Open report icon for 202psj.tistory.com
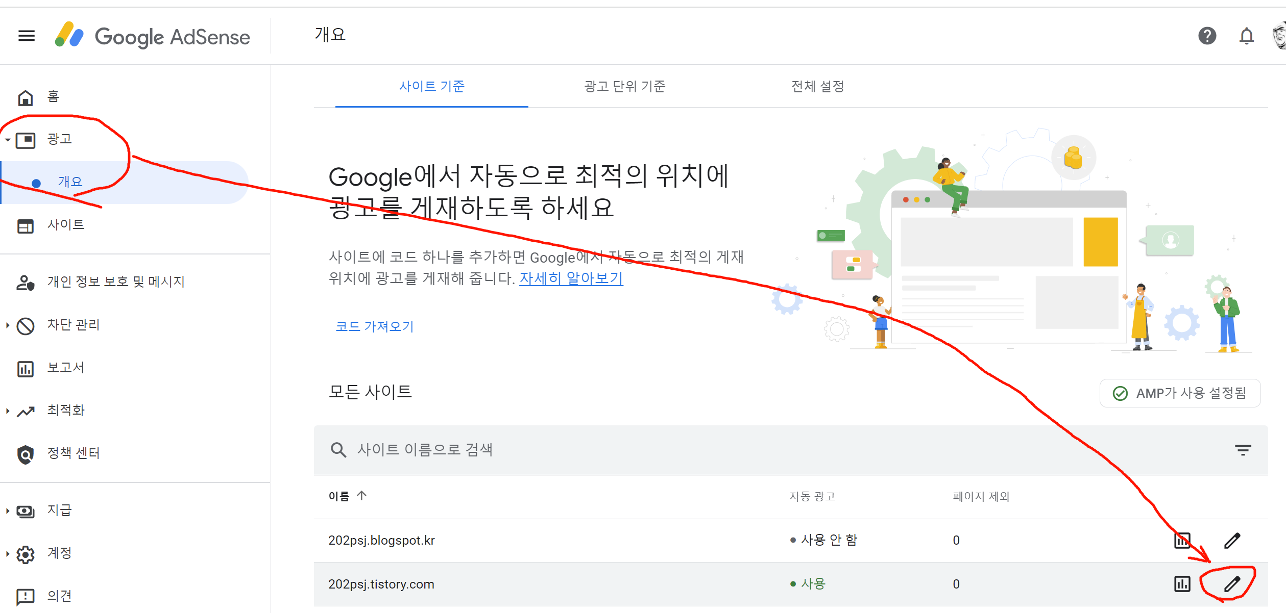Screen dimensions: 1286x613 tap(1182, 583)
